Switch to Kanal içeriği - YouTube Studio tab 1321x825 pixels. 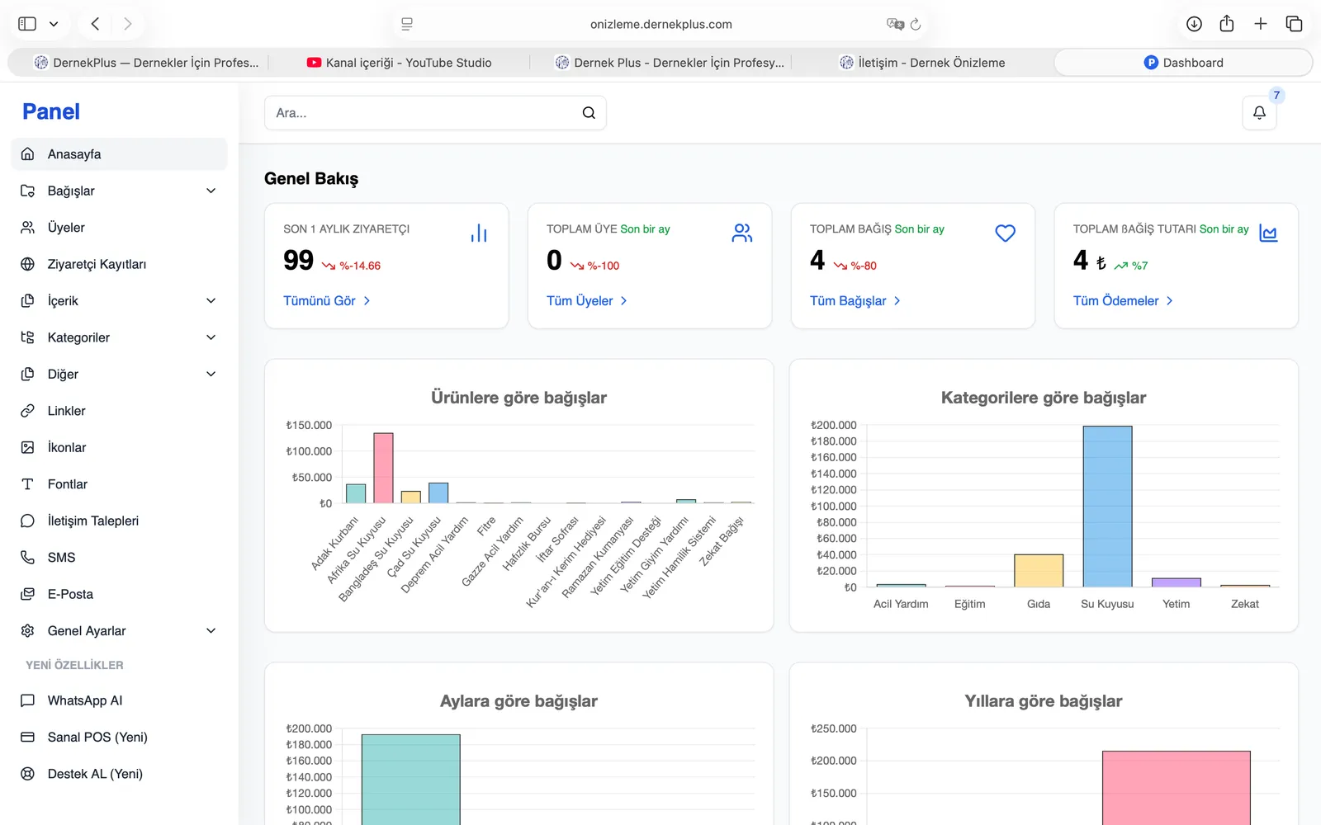(x=400, y=63)
